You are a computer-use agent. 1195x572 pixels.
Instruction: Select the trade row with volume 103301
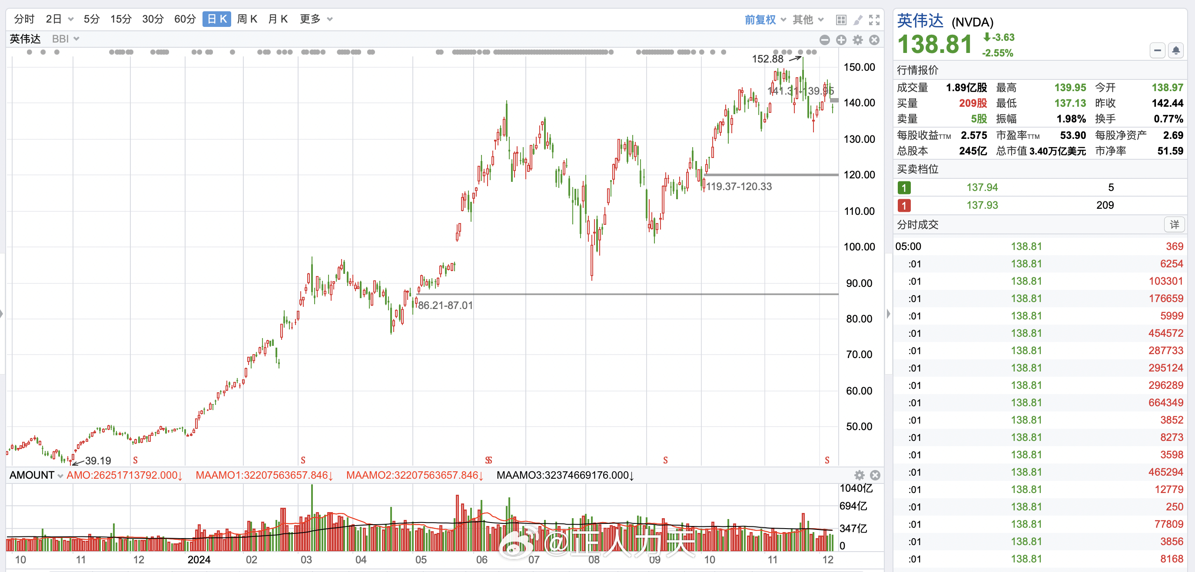click(1039, 281)
